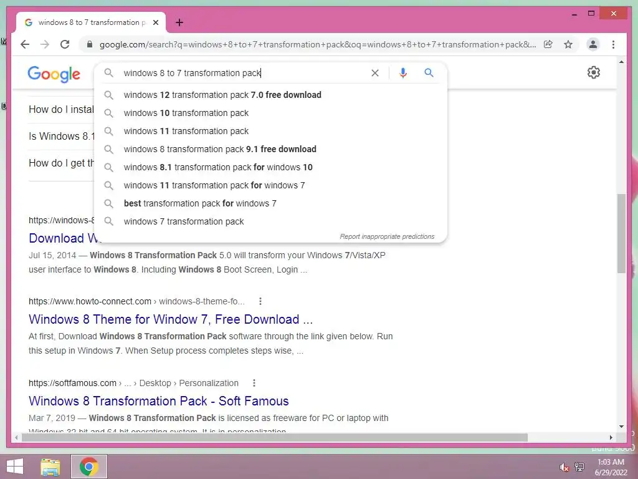The width and height of the screenshot is (638, 479).
Task: Select the 'windows 8 to 7 transformation' tab
Action: (90, 22)
